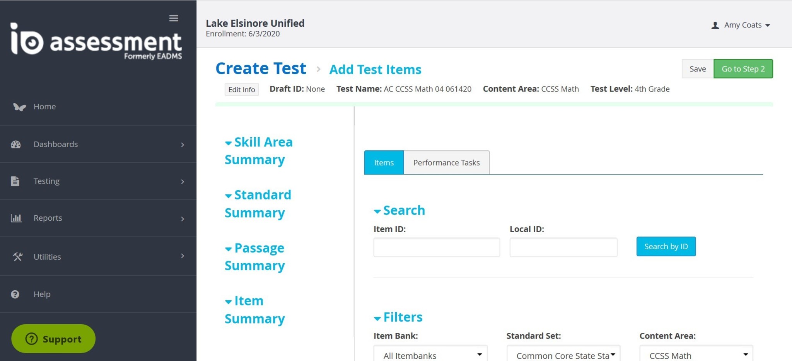This screenshot has width=792, height=361.
Task: Select the Items tab
Action: pyautogui.click(x=384, y=163)
